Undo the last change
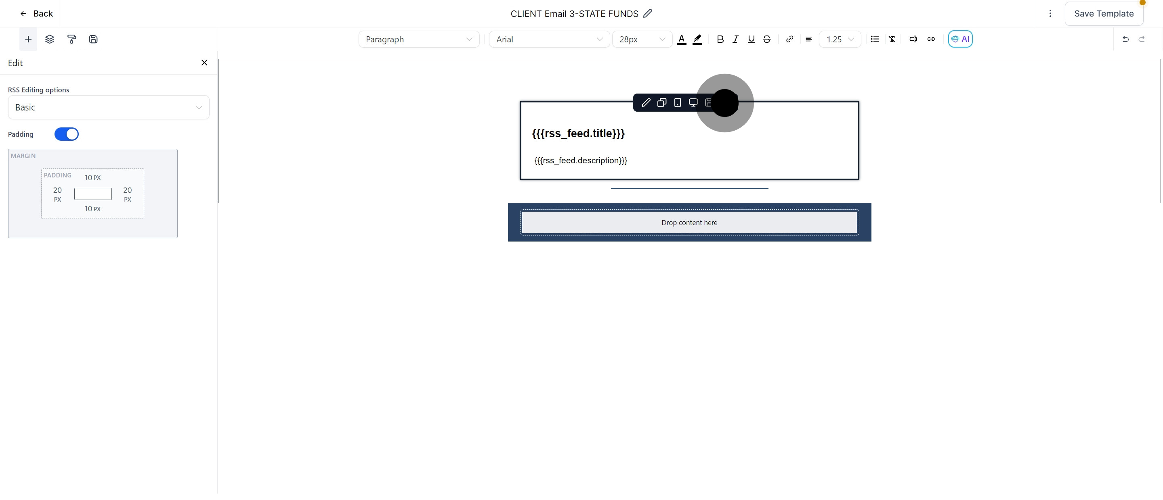The height and width of the screenshot is (500, 1163). [x=1125, y=39]
